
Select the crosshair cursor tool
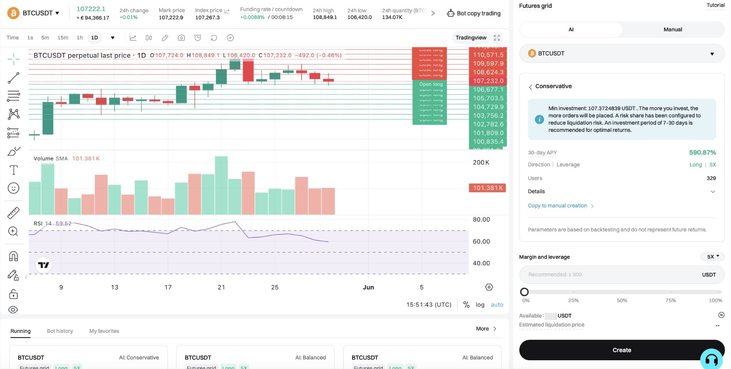click(13, 59)
